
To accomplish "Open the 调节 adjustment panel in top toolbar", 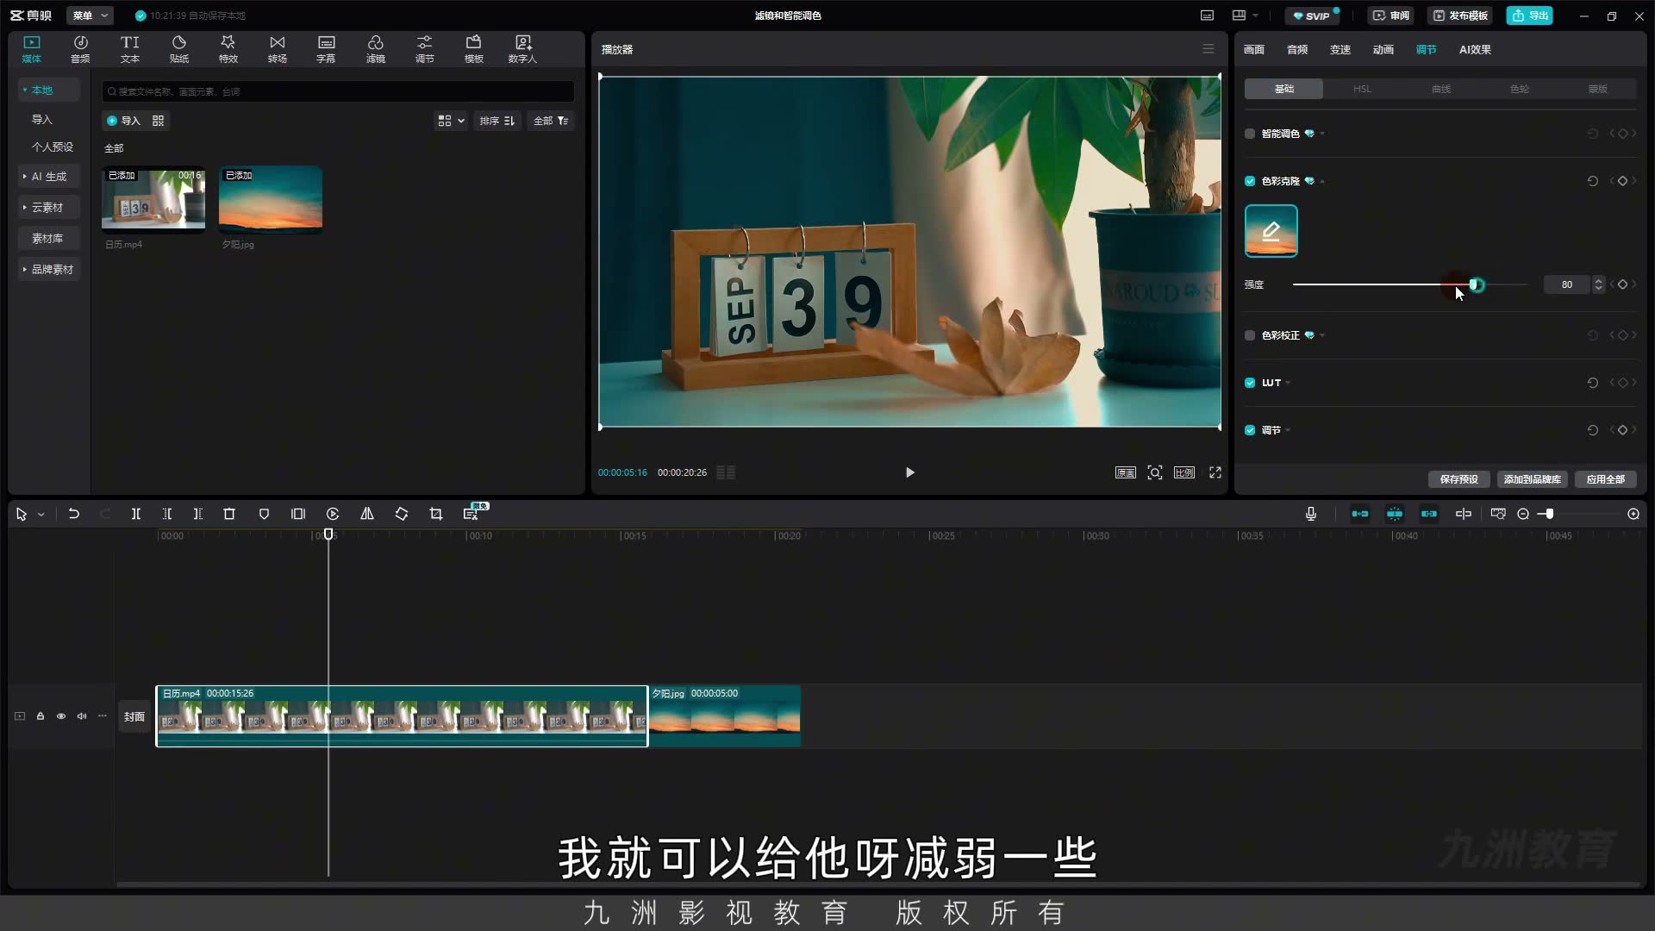I will pos(425,49).
